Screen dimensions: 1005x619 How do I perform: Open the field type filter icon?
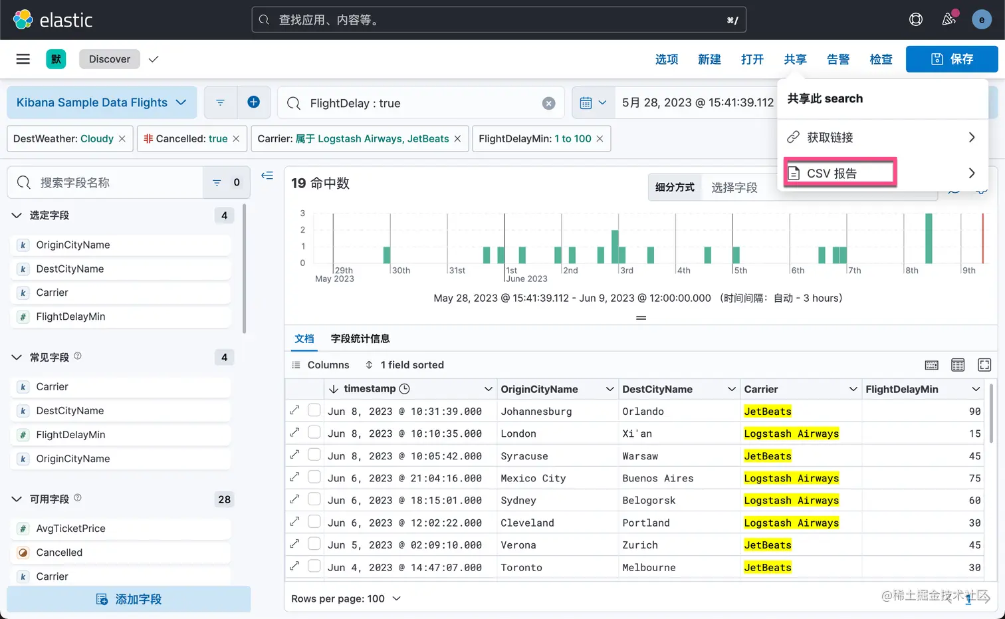pos(226,182)
